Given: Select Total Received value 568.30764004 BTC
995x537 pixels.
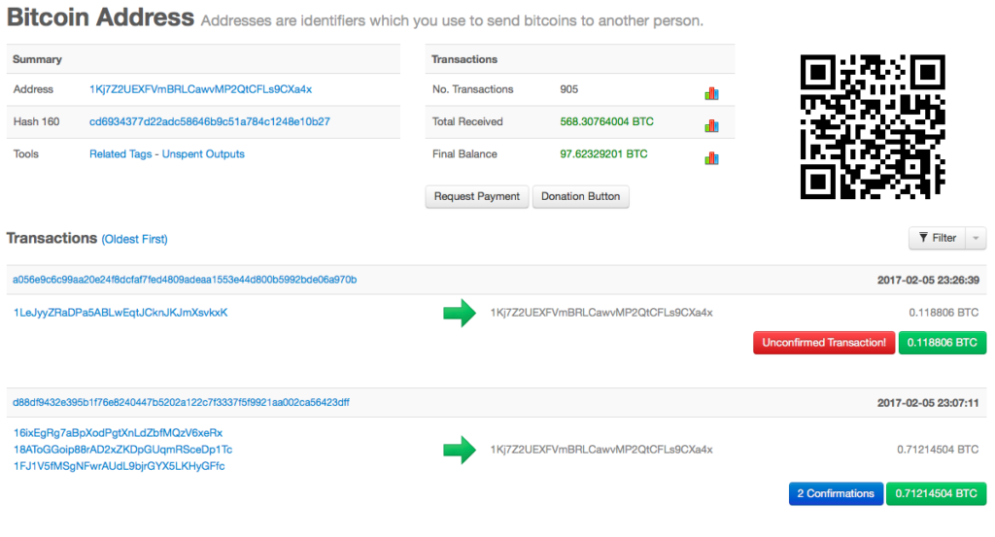Looking at the screenshot, I should point(606,121).
